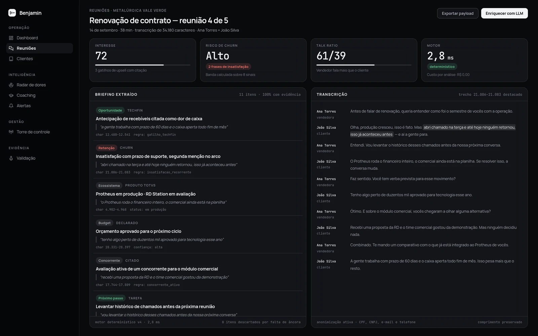Click the Budget tag
This screenshot has width=538, height=336.
[105, 223]
